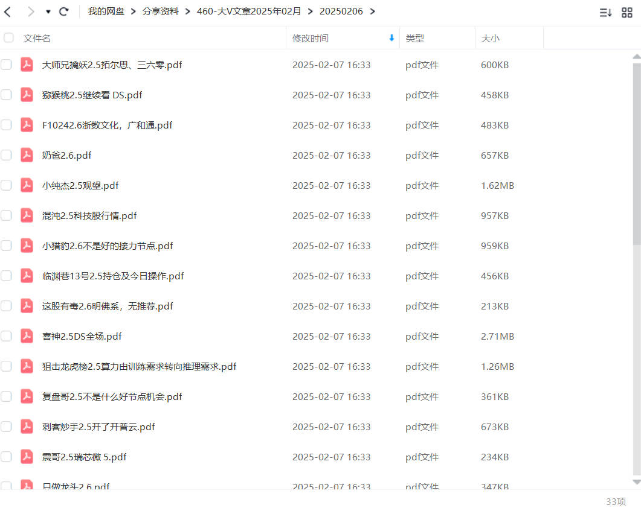Click PDF icon of 混沌2.5科技股行情.pdf
This screenshot has height=511, width=641.
coord(27,215)
